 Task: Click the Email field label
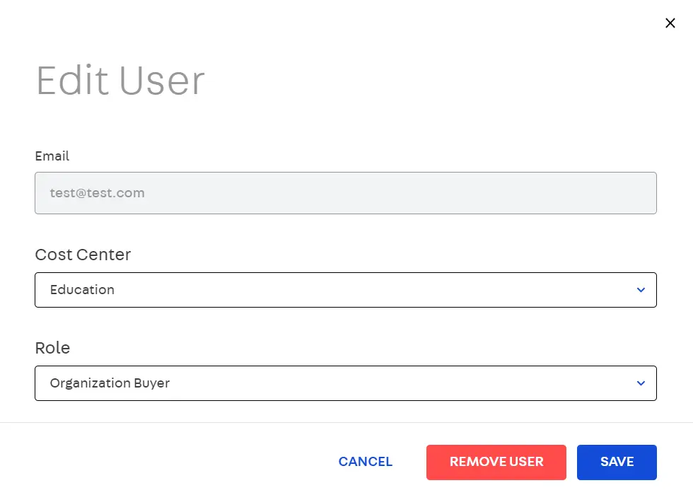click(52, 156)
